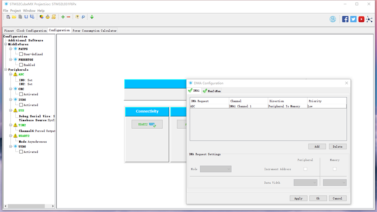
Task: Click the green plus toolbar icon
Action: (x=63, y=17)
